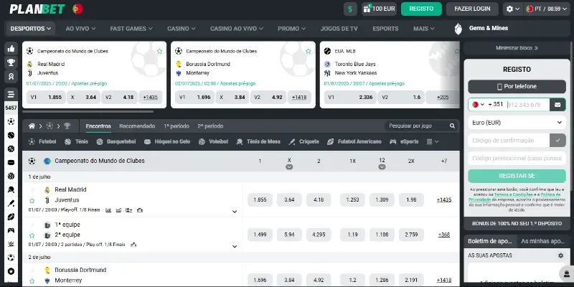Click the FAZER LOGIN button
This screenshot has height=287, width=574.
point(472,9)
